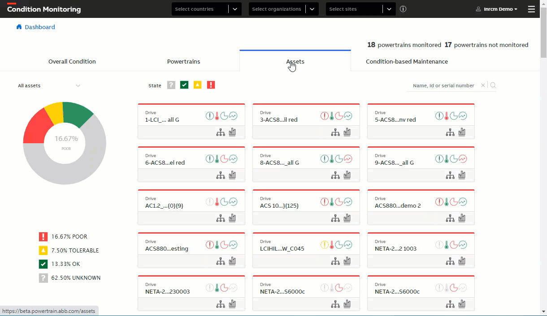Select the Assets tab
547x316 pixels.
[x=295, y=61]
